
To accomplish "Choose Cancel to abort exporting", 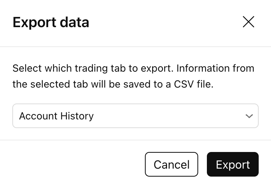I will [171, 164].
